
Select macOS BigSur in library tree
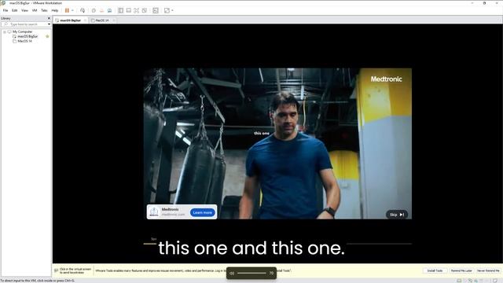coord(28,37)
